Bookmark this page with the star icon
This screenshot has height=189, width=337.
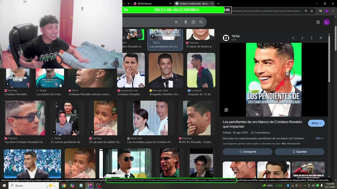click(312, 11)
